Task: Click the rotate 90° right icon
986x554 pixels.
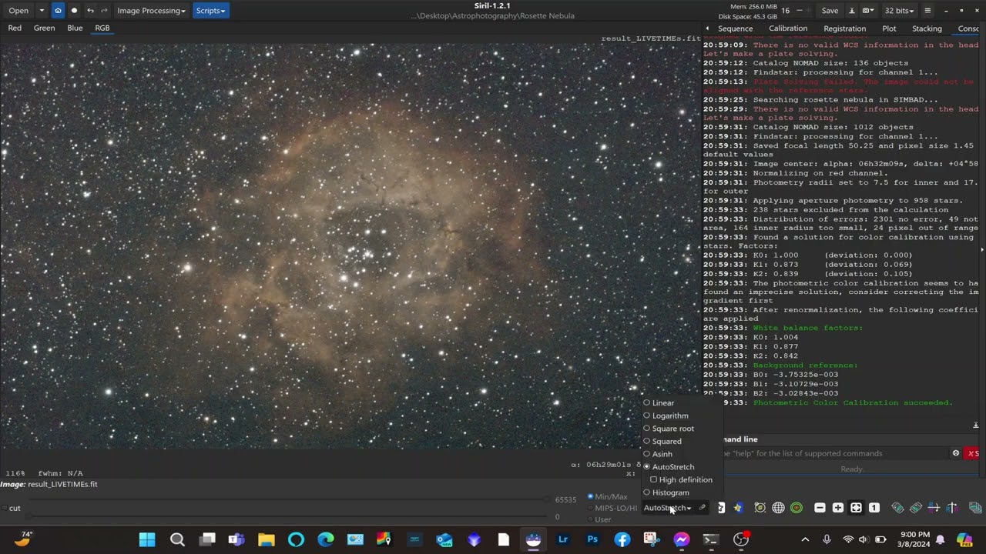Action: pos(916,508)
